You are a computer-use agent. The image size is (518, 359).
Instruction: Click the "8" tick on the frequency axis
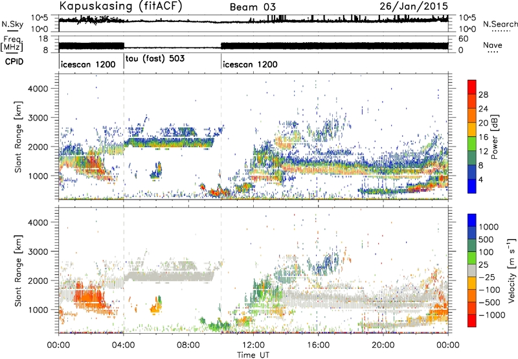(45, 51)
